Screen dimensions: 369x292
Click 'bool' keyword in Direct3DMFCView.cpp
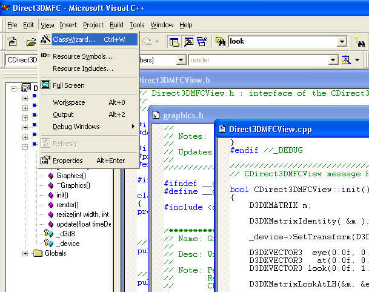[239, 190]
